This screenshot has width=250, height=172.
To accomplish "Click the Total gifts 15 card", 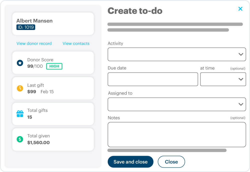I will click(x=53, y=114).
